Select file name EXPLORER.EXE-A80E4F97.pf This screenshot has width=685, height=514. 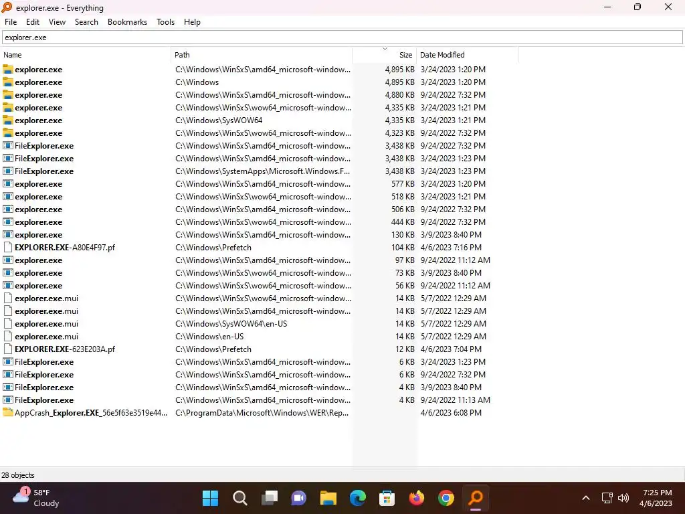[65, 248]
